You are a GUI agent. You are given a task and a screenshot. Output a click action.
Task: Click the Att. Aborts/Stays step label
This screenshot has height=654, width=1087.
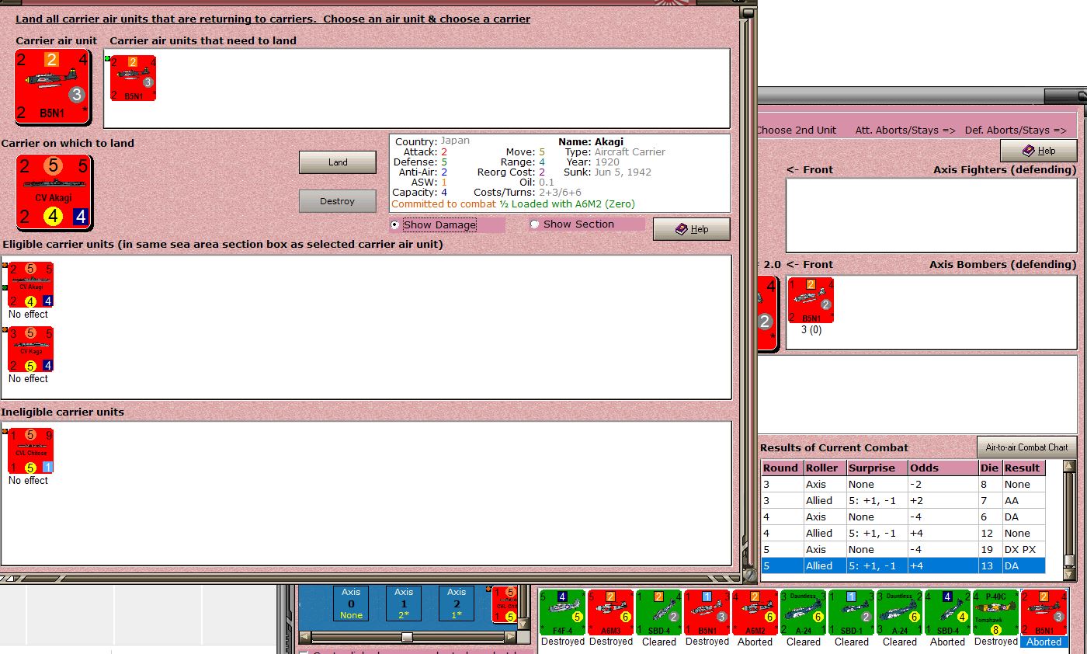click(x=905, y=130)
